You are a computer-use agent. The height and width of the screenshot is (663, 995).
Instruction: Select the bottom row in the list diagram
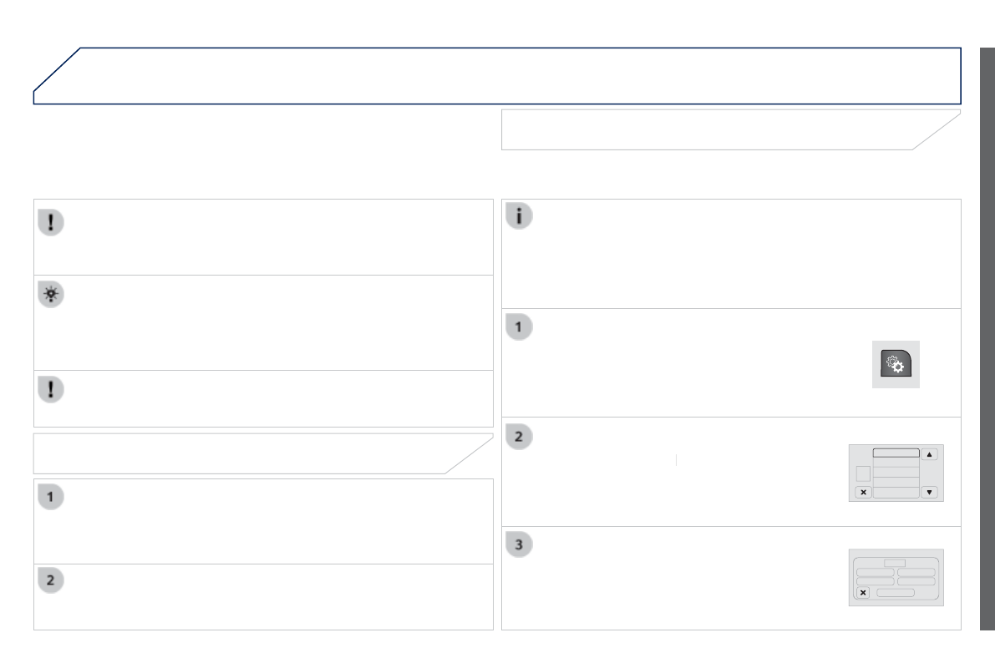tap(896, 493)
